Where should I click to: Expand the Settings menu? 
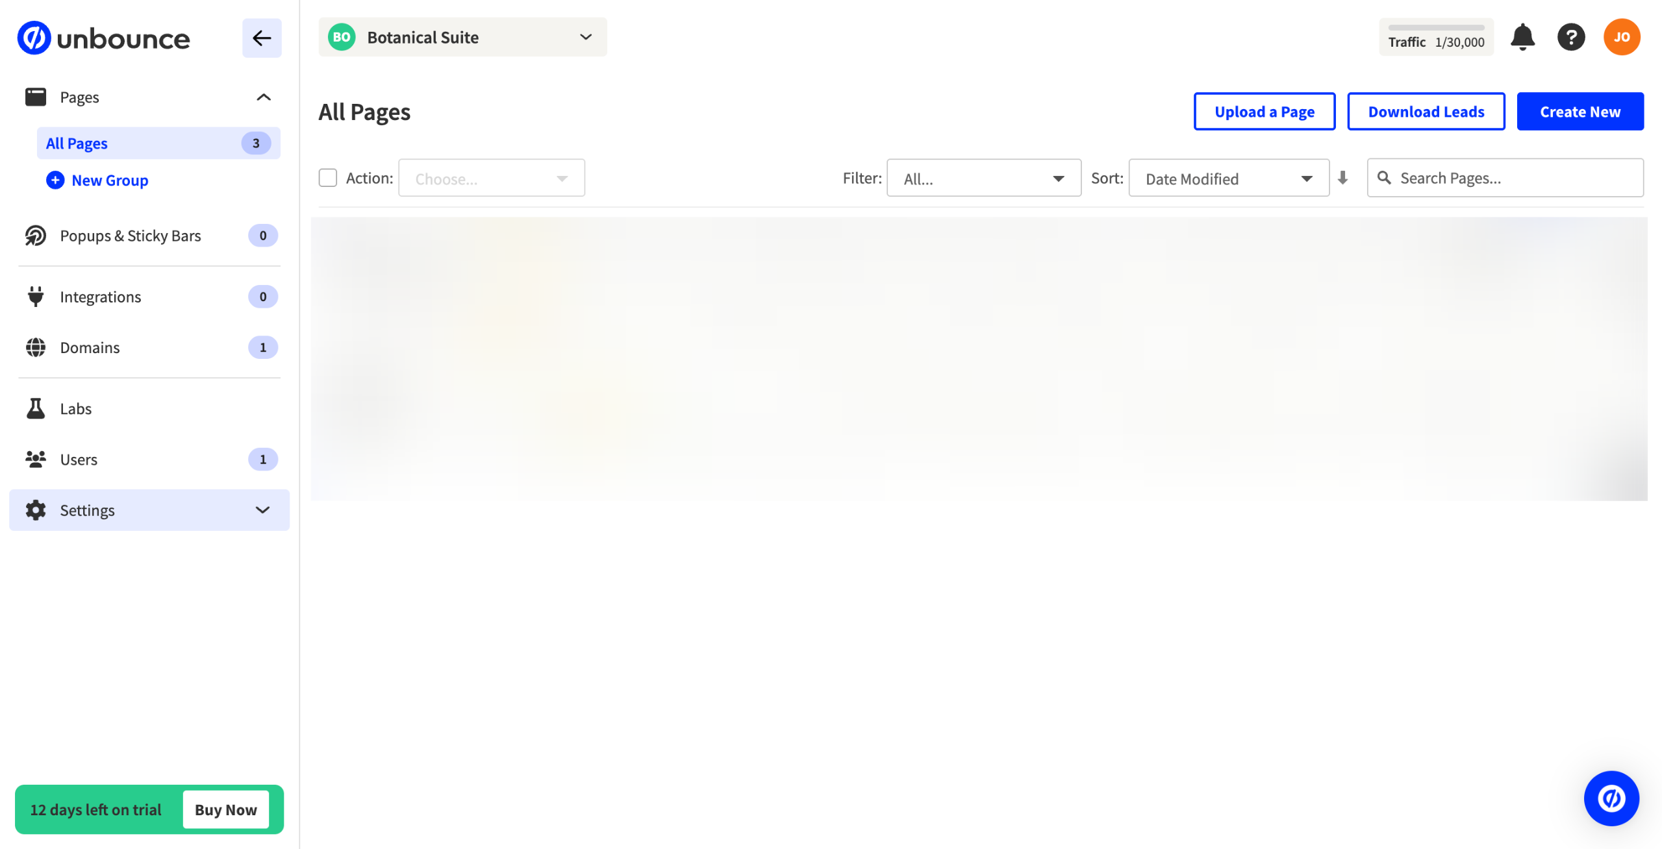pos(149,510)
